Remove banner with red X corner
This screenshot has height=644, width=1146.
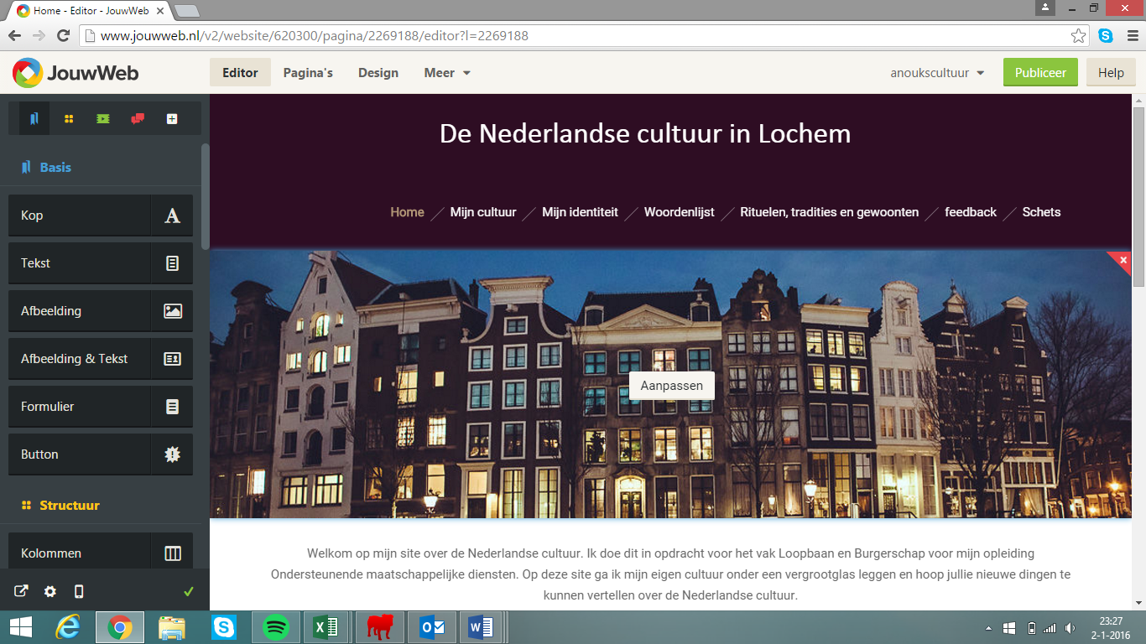click(1123, 260)
